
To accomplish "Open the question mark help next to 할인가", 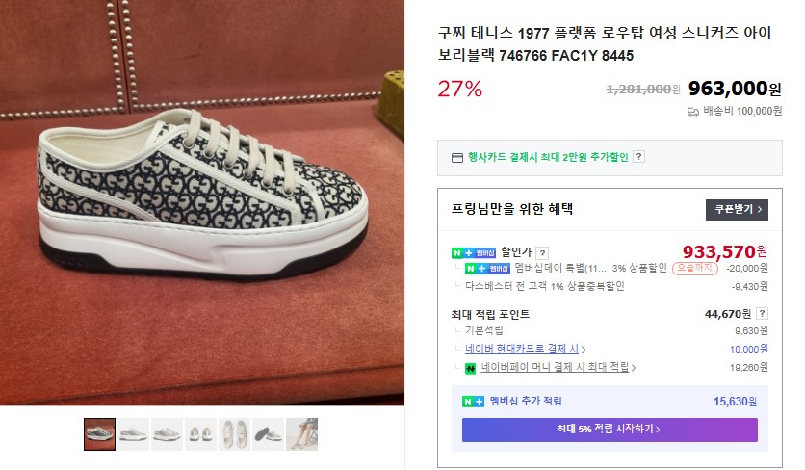I will pyautogui.click(x=542, y=252).
